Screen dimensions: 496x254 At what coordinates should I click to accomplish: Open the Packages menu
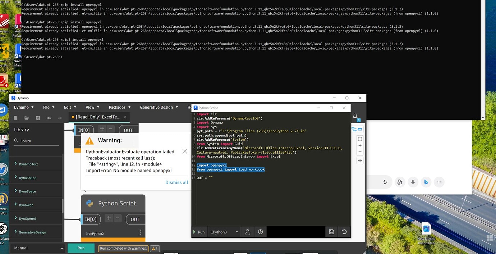coord(119,107)
